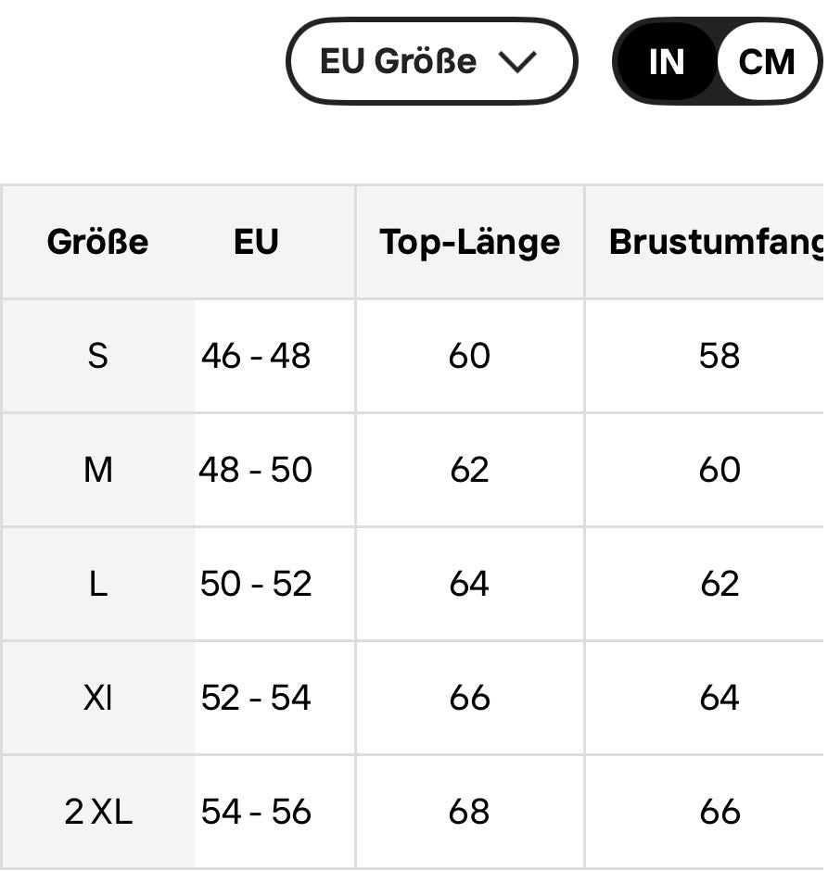Screen dimensions: 828x871
Task: Click Top-Länge value 68 for 2 XL
Action: [x=469, y=812]
